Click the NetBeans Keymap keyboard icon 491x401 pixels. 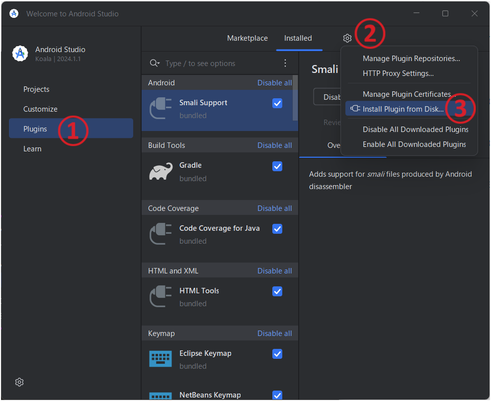coord(160,396)
